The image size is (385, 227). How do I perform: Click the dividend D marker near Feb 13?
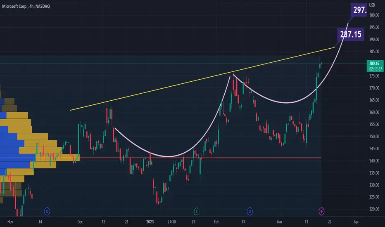250,211
